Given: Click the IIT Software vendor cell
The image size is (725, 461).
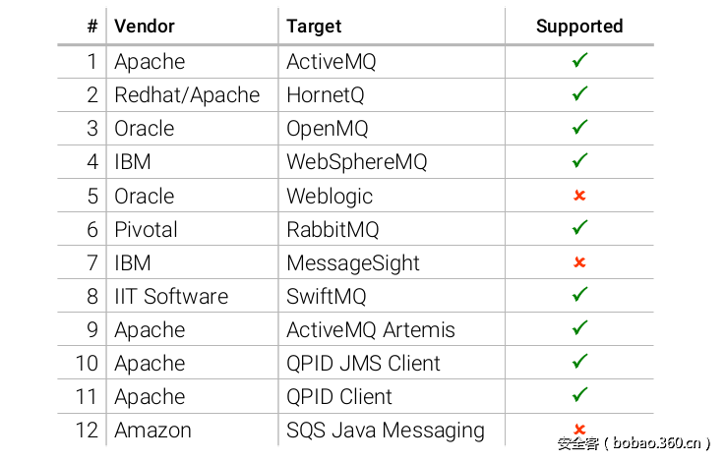Looking at the screenshot, I should [x=171, y=296].
